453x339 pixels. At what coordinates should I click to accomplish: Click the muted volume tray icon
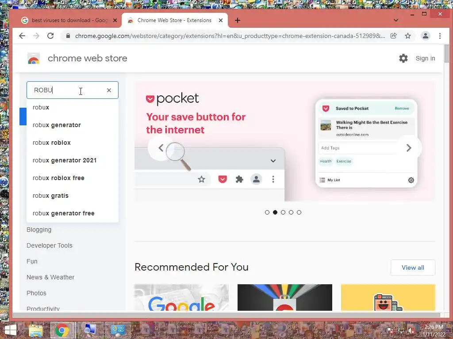[x=411, y=330]
